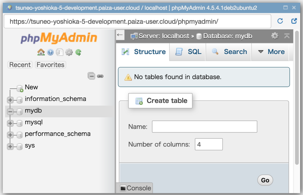Expand the performance_schema tree node

click(10, 135)
